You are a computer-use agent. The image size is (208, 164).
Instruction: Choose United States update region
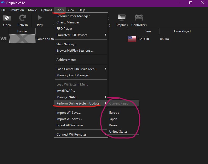118,132
